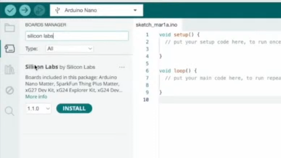
Task: Open the Arduino Nano board selector dropdown
Action: 97,10
